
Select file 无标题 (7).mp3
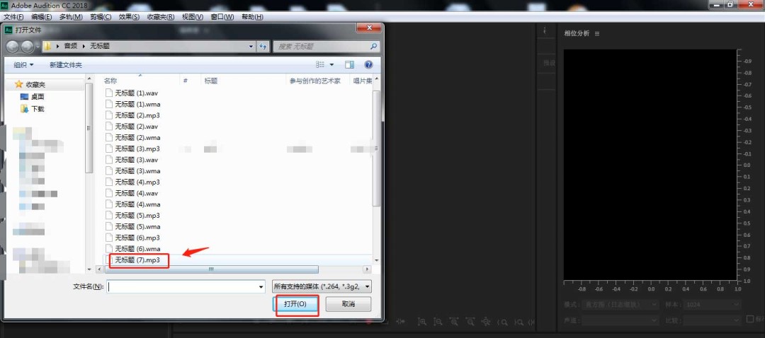tap(137, 260)
